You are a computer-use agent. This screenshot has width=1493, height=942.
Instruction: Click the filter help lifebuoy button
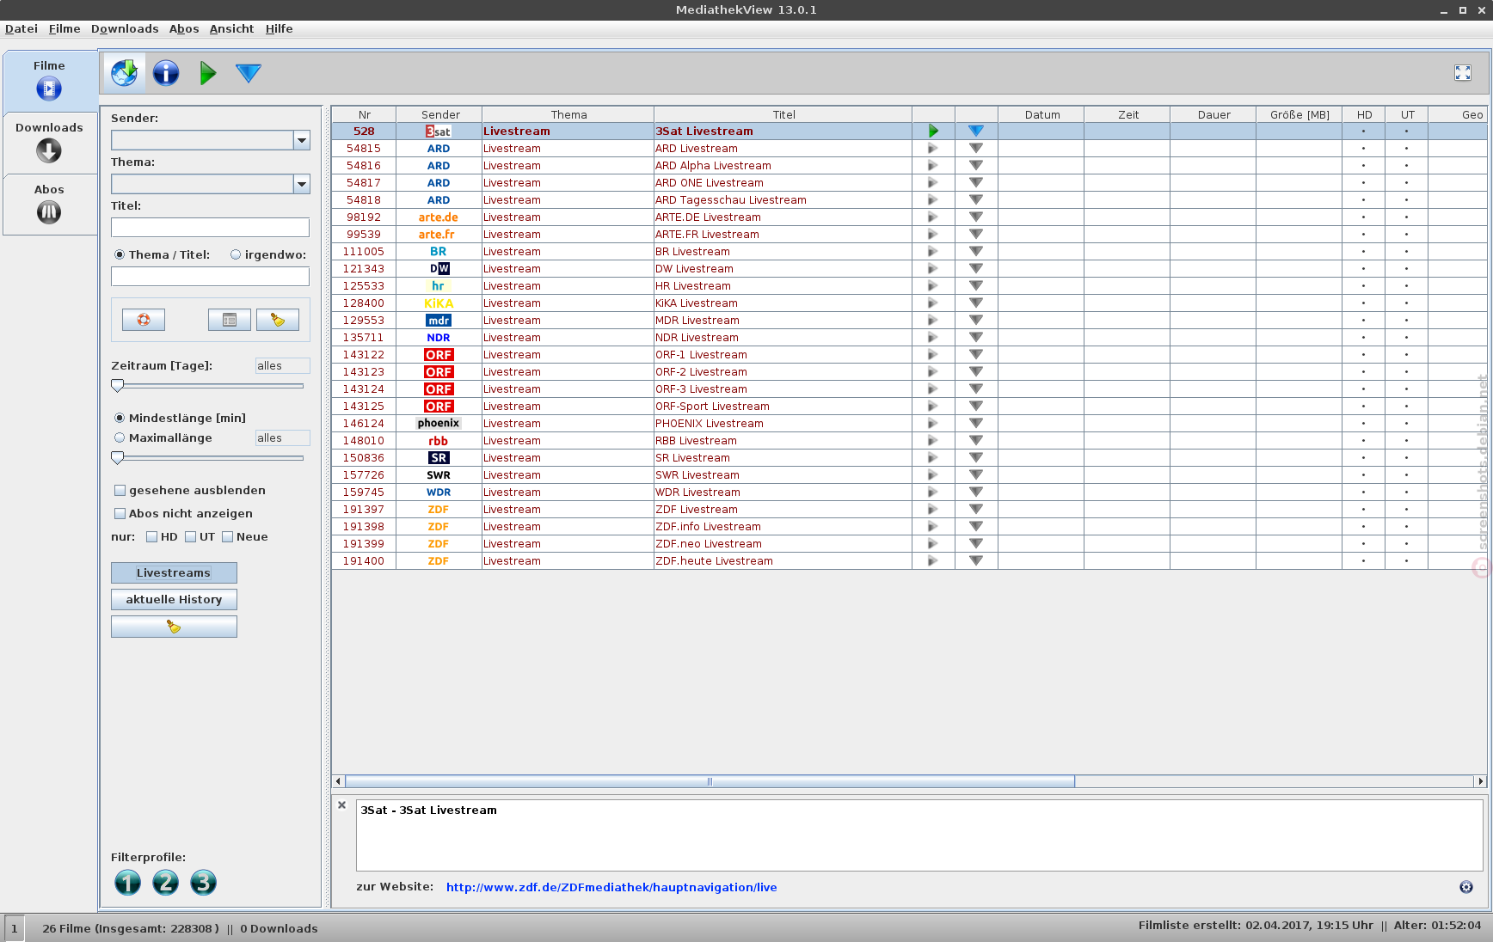click(144, 320)
